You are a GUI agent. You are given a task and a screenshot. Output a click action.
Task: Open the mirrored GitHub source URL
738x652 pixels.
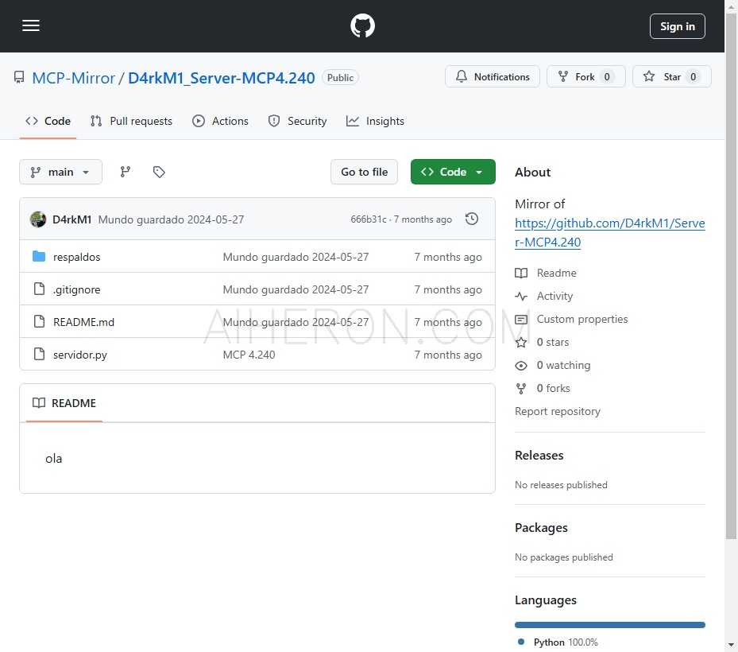609,233
